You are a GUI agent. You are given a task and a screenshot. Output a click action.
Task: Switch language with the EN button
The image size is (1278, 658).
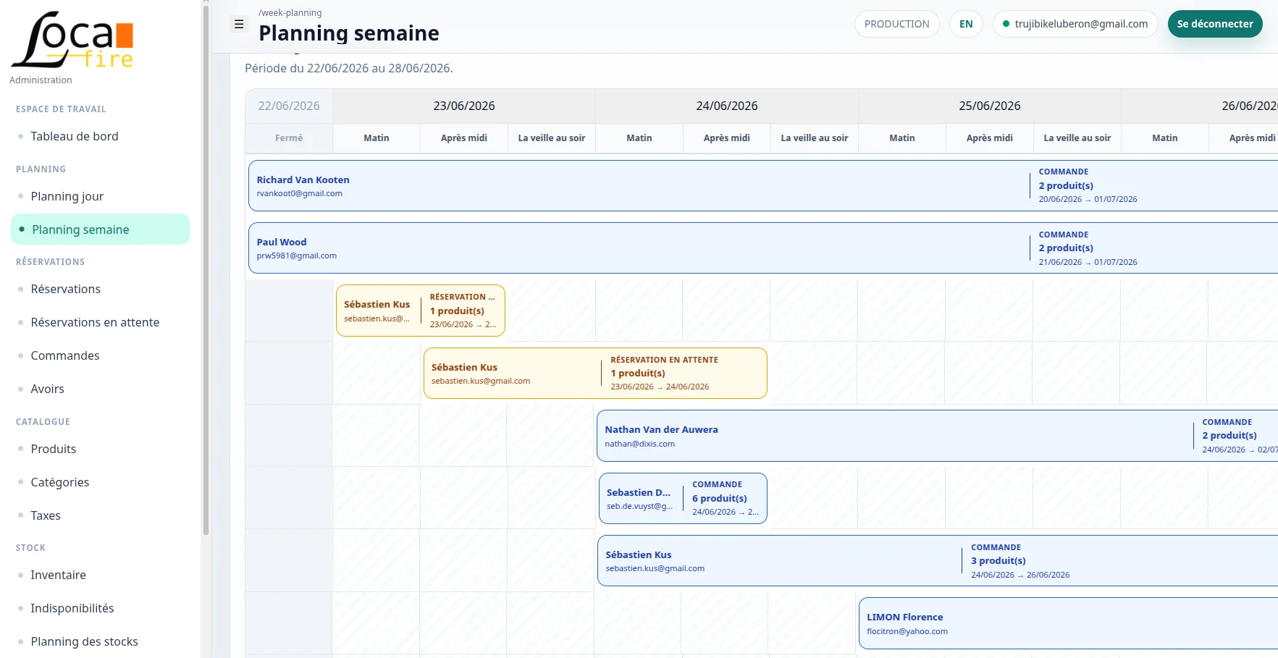pos(966,24)
